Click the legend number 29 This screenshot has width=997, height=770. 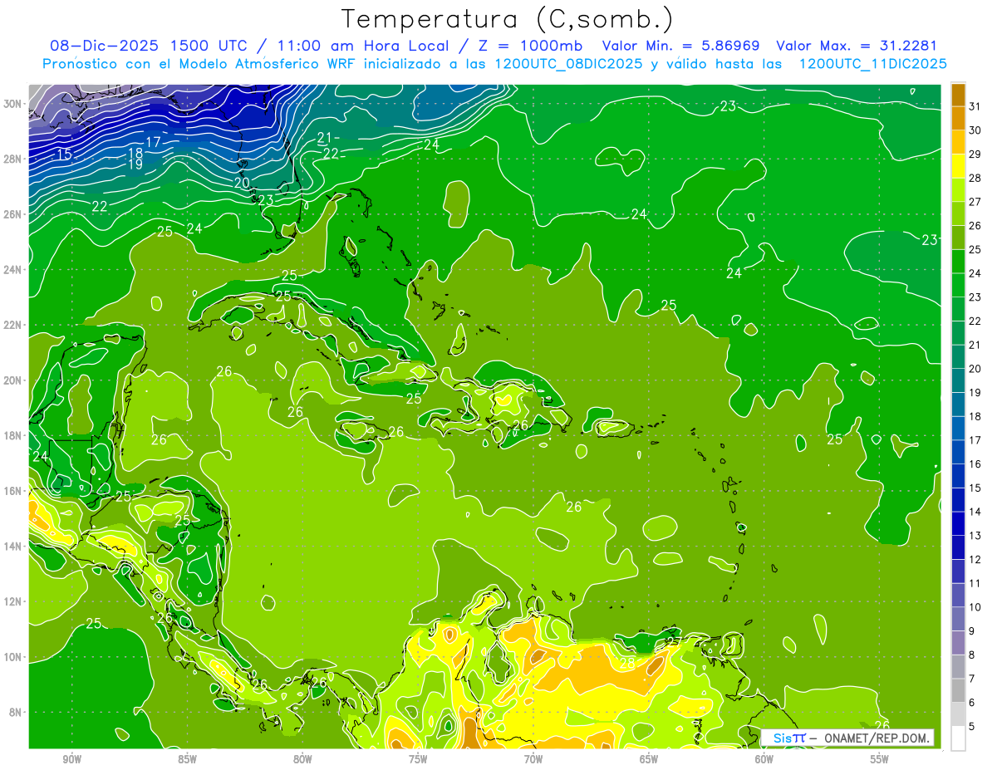tap(975, 154)
